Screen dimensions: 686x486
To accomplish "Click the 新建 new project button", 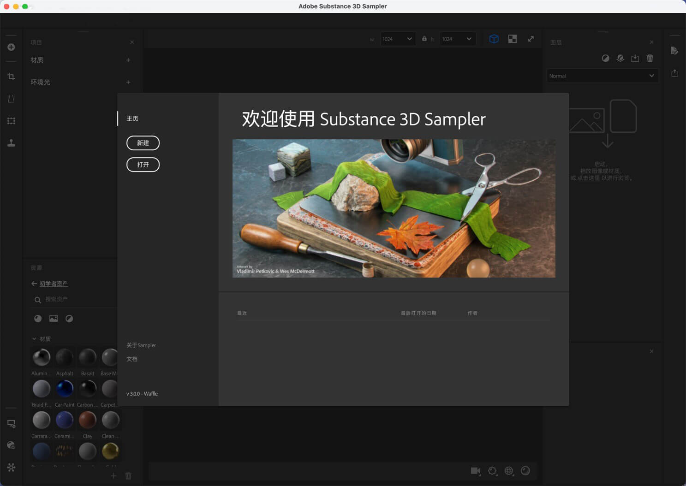I will click(143, 143).
